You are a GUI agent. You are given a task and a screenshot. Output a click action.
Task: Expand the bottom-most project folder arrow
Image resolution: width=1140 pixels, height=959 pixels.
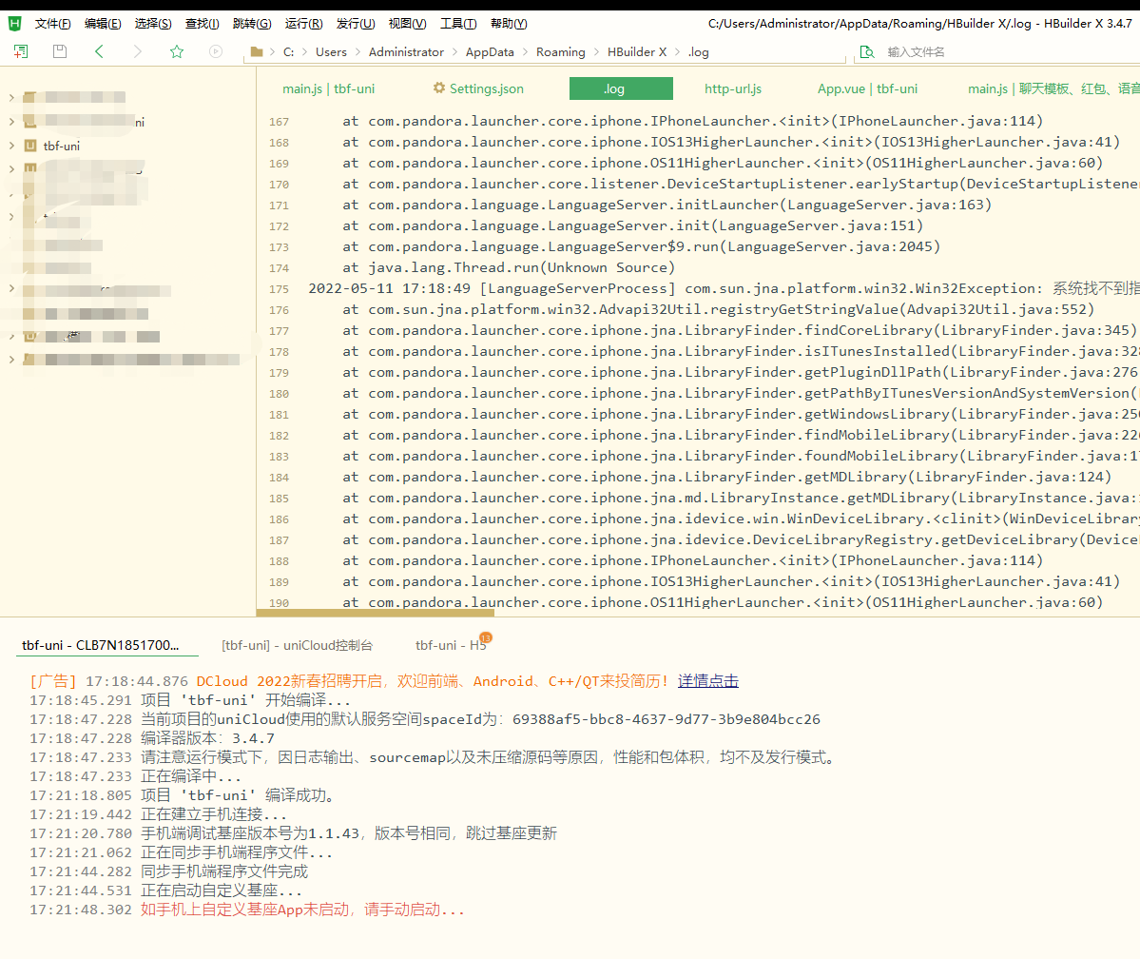tap(11, 360)
